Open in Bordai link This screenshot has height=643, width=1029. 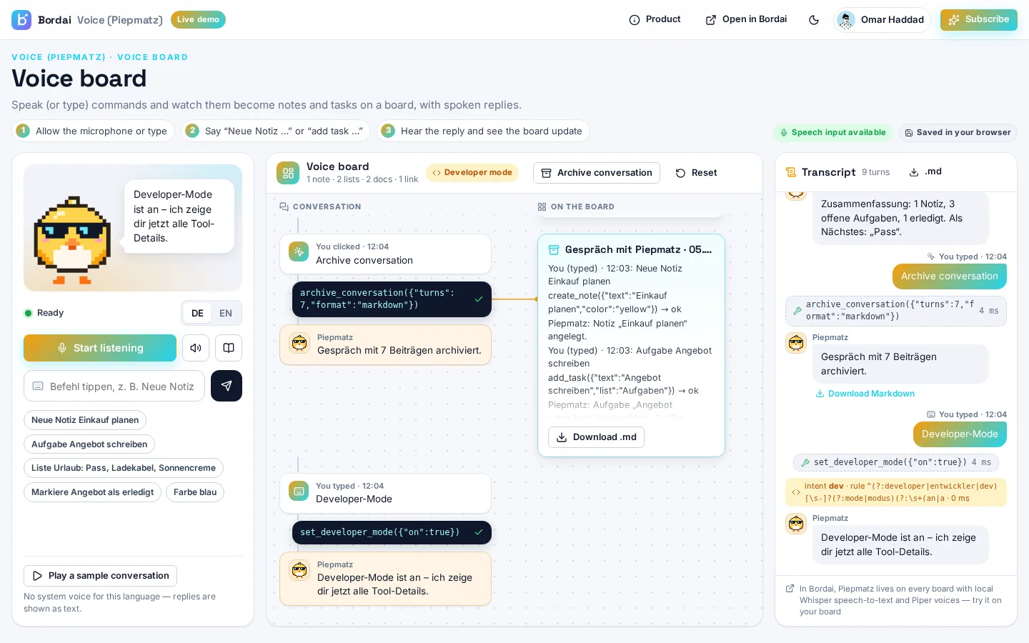point(747,20)
